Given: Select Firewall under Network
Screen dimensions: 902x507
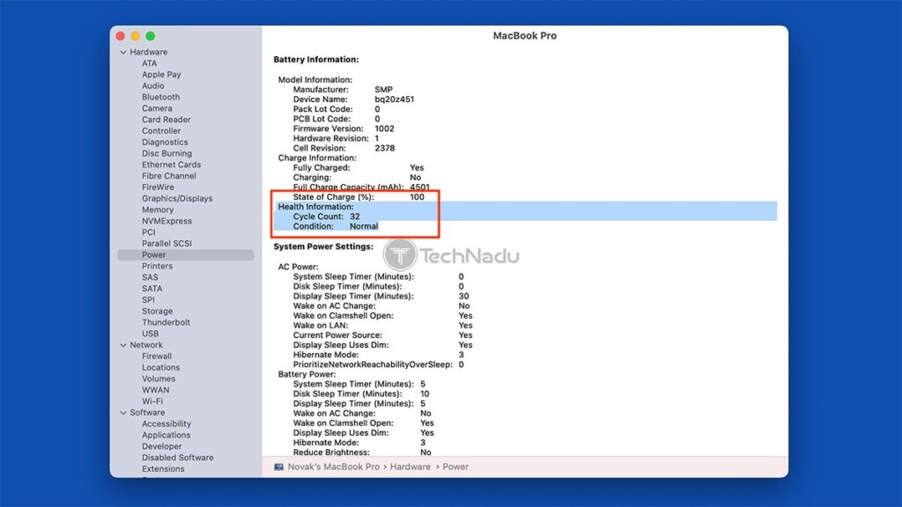Looking at the screenshot, I should [157, 356].
